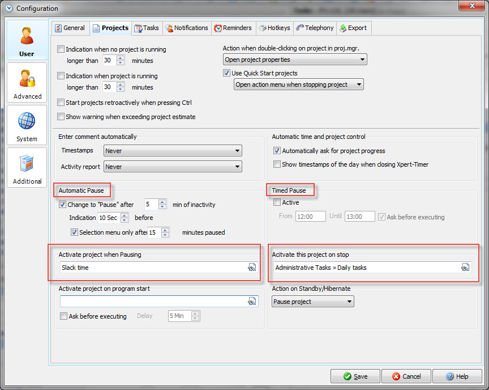The height and width of the screenshot is (390, 489).
Task: Browse project for Activate project when Pausing
Action: (x=252, y=268)
